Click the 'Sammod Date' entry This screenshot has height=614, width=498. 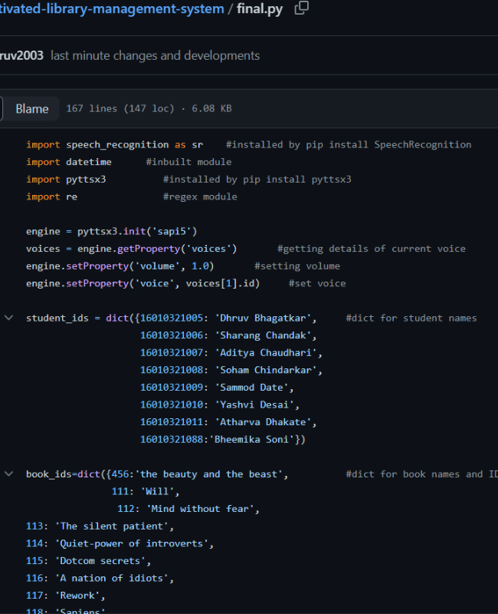click(217, 388)
